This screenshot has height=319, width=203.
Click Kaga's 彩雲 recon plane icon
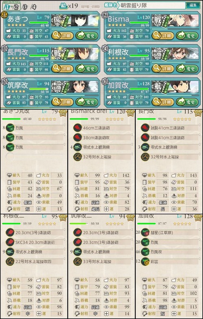coord(145,261)
